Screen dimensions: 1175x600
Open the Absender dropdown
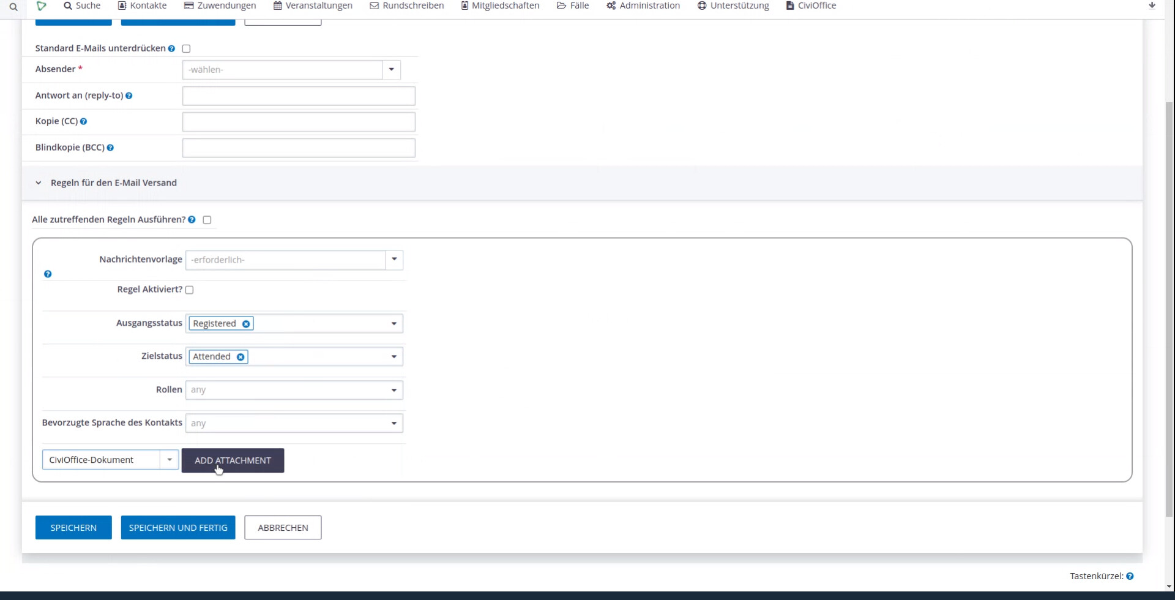(291, 70)
